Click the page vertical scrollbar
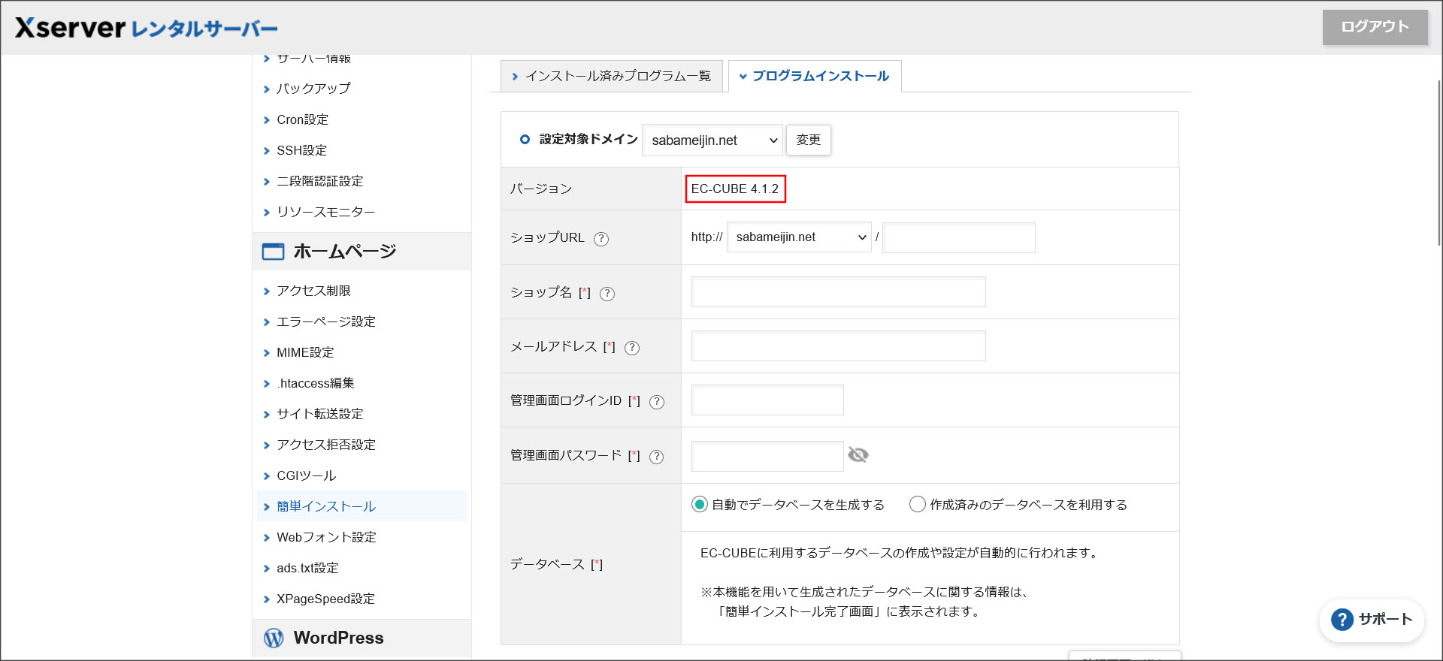1443x661 pixels. coord(1439,163)
